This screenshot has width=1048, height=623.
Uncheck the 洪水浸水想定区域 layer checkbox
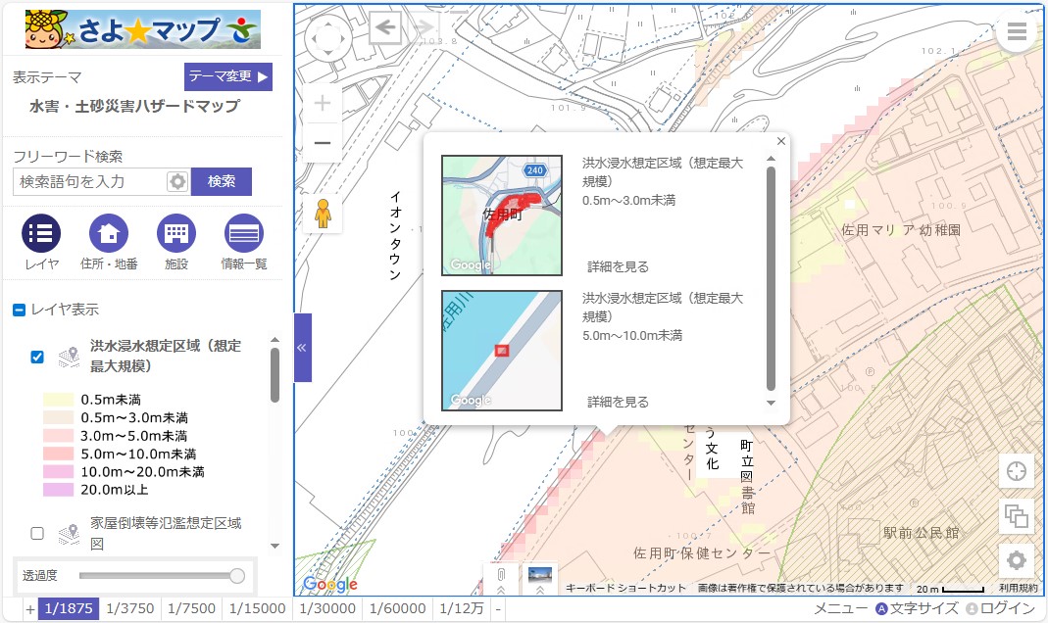37,357
